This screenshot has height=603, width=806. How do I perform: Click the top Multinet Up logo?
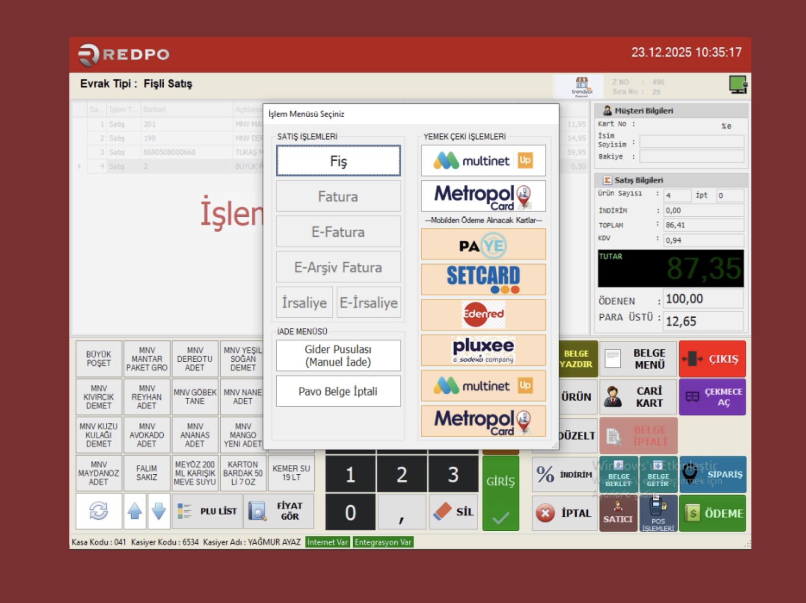[483, 161]
